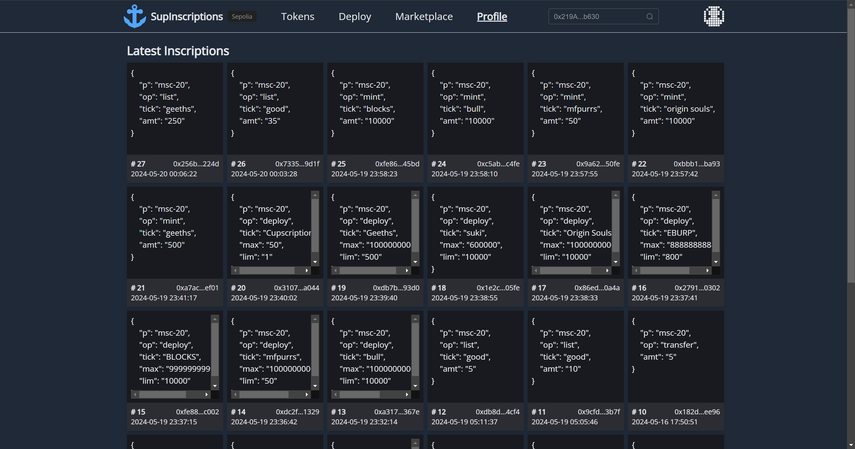Viewport: 855px width, 449px height.
Task: Open the Profile page link
Action: [492, 17]
